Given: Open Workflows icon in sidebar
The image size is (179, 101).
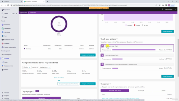Looking at the screenshot, I should [x=3, y=32].
